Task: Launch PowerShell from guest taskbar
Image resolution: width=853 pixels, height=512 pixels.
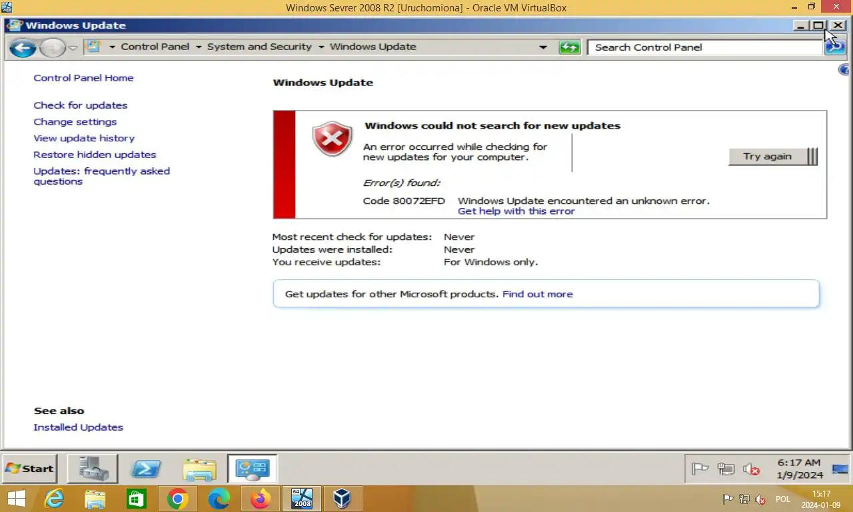Action: point(145,469)
